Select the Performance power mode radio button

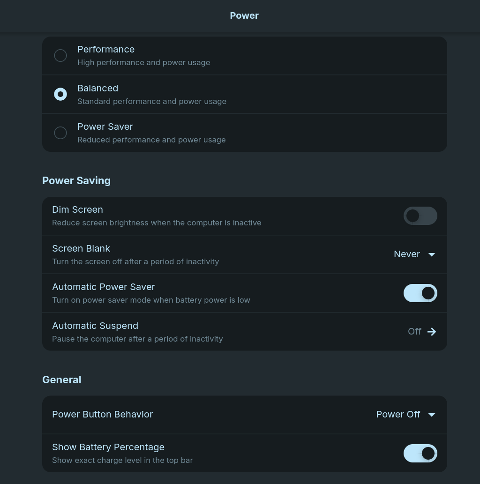[60, 55]
